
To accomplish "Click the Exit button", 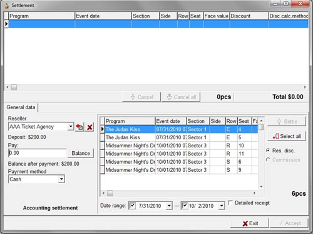I will pyautogui.click(x=250, y=223).
